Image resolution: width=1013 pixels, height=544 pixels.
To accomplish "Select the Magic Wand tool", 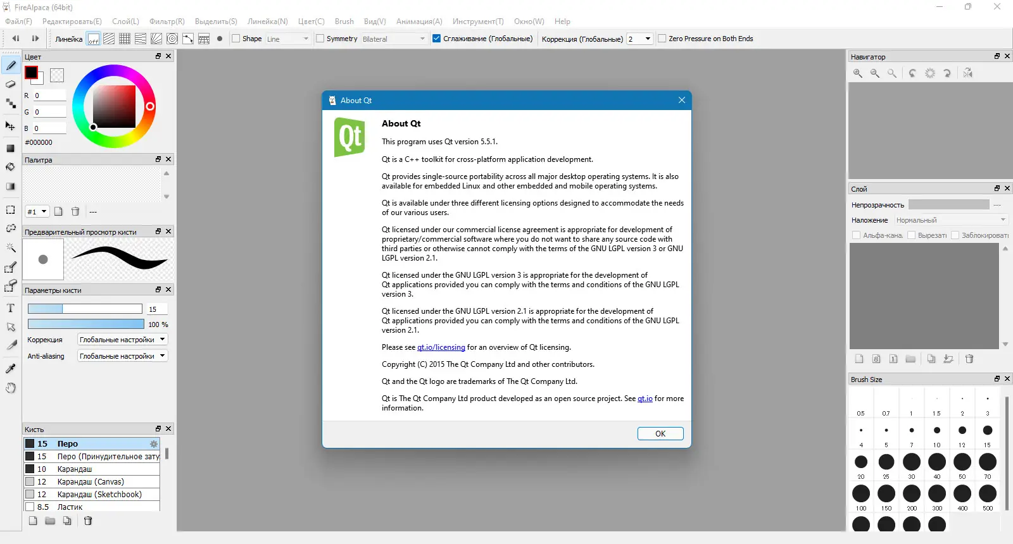I will (11, 247).
